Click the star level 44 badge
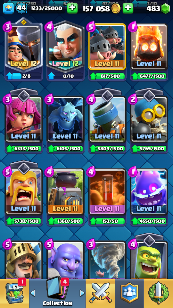Screen dimensions: 173x308 (x=21, y=8)
